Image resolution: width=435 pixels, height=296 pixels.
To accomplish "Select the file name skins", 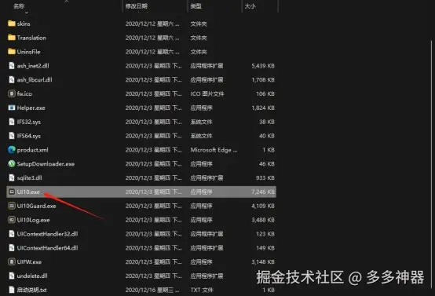I will (x=24, y=24).
